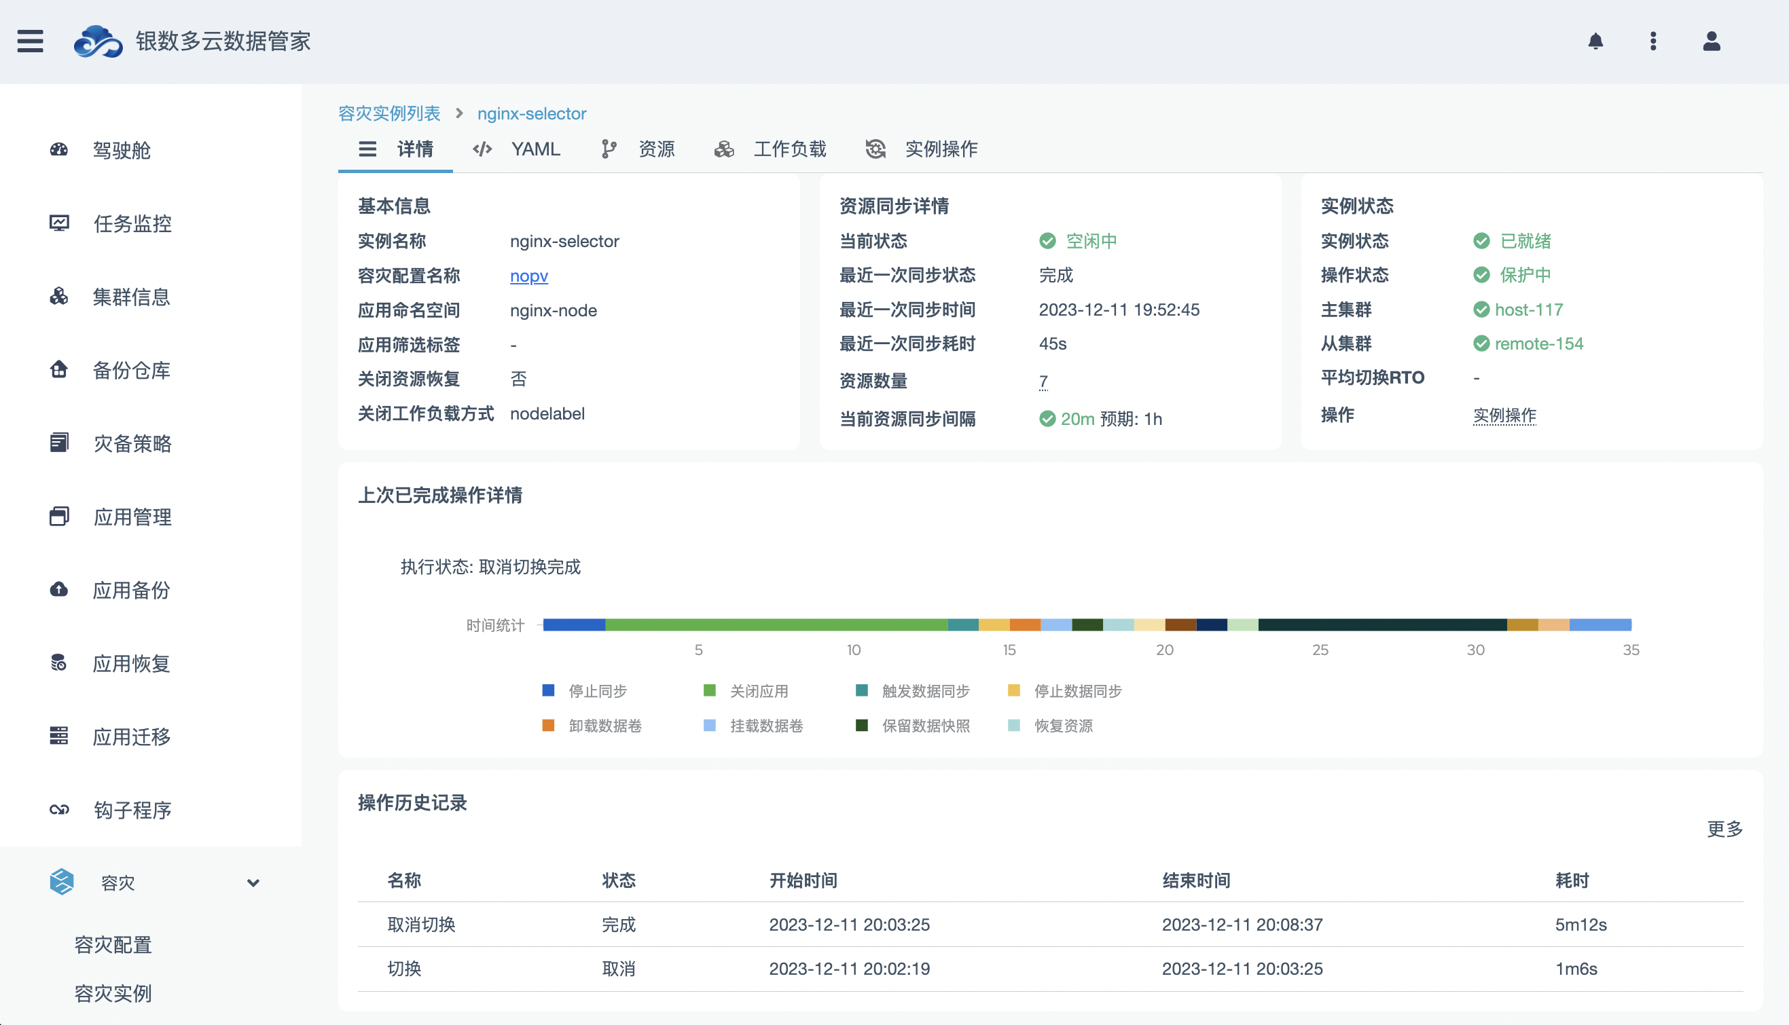
Task: Toggle 触发数据同步 teal legend swatch
Action: [861, 690]
